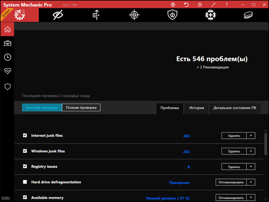Click the globe language icon in title bar

pyautogui.click(x=173, y=4)
